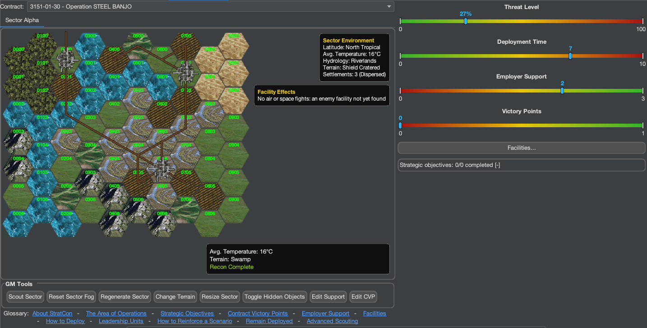
Task: Click the Edit CVP button
Action: [364, 297]
